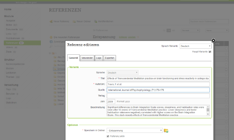Switch to the Verwendet tab
Image resolution: width=234 pixels, height=140 pixels.
pos(87,58)
